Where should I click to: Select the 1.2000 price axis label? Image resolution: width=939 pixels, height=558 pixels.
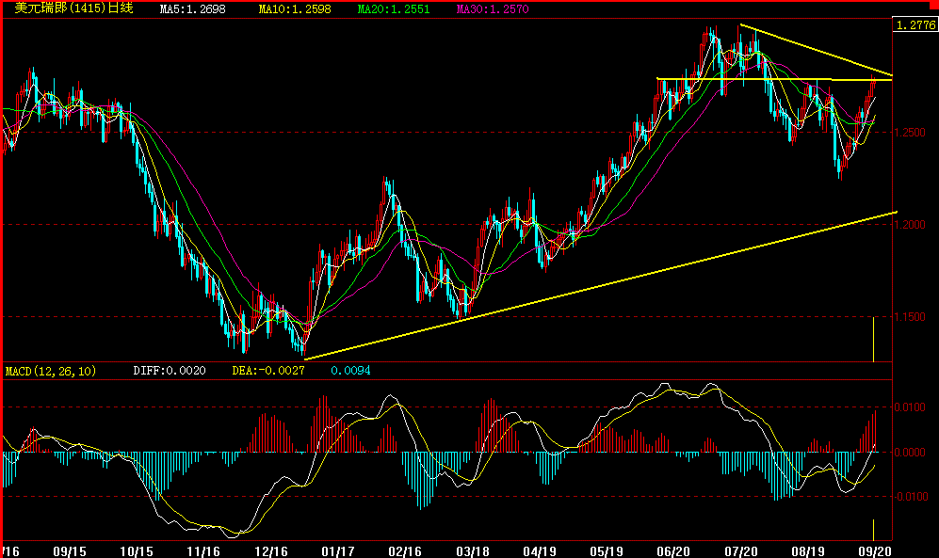912,225
